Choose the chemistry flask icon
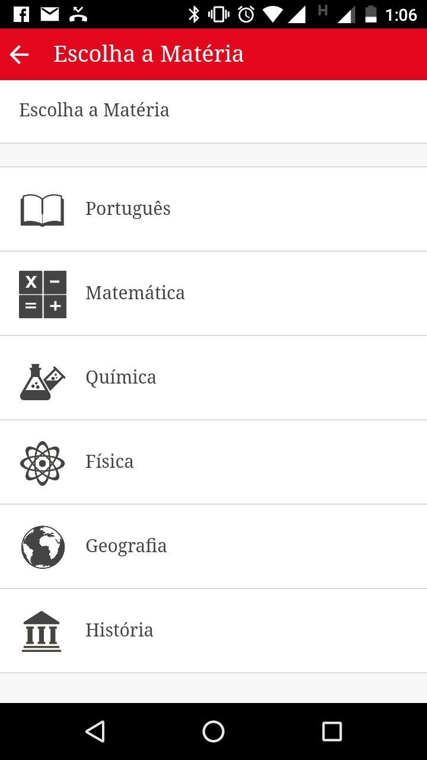The image size is (427, 760). pyautogui.click(x=42, y=382)
